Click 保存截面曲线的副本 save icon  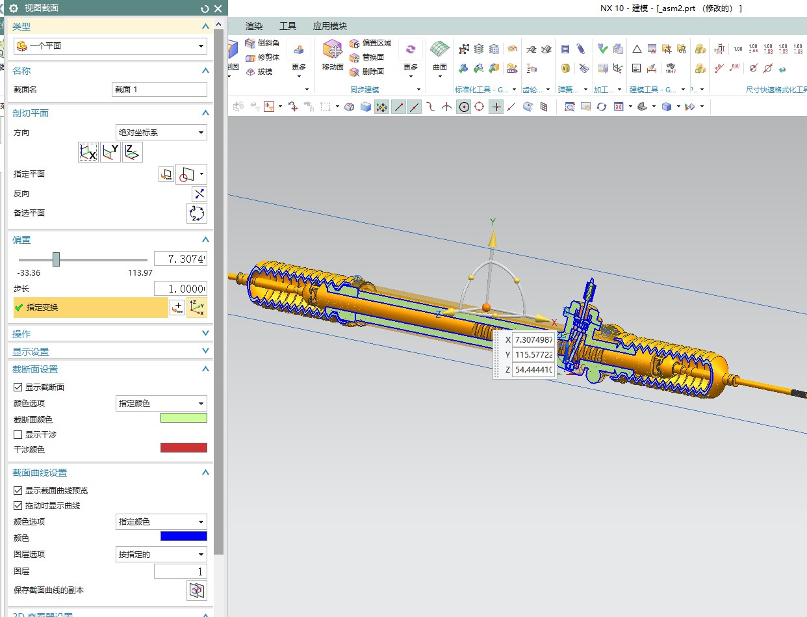(x=197, y=590)
